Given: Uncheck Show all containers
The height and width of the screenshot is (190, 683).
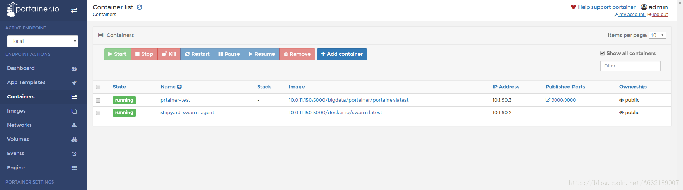Looking at the screenshot, I should [602, 53].
